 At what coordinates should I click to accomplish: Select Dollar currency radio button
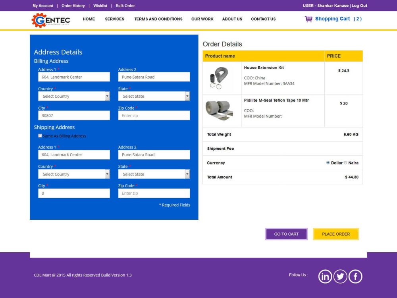coord(328,163)
